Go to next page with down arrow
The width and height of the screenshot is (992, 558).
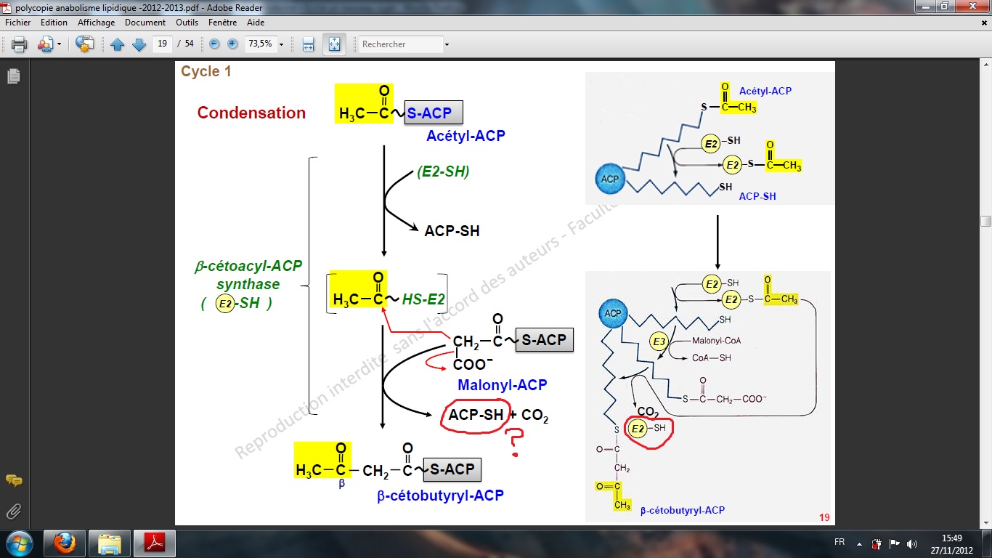click(x=139, y=44)
